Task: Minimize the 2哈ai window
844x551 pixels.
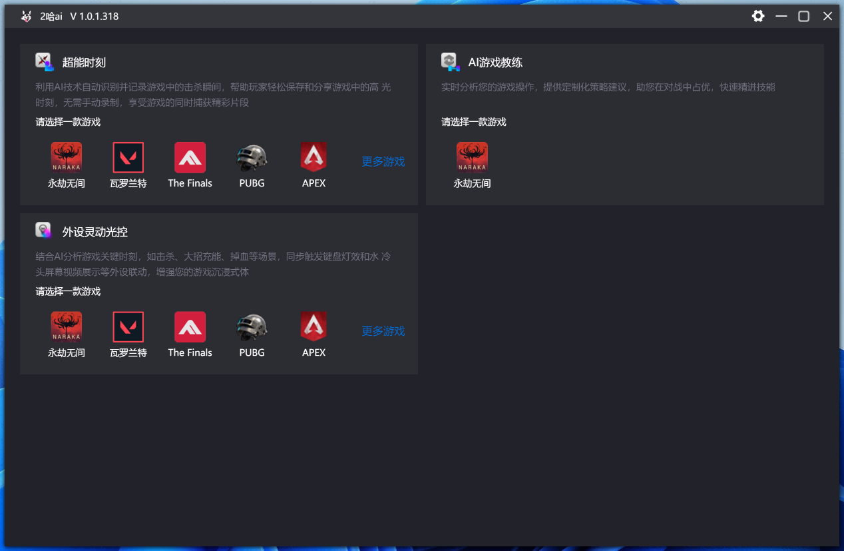Action: point(781,16)
